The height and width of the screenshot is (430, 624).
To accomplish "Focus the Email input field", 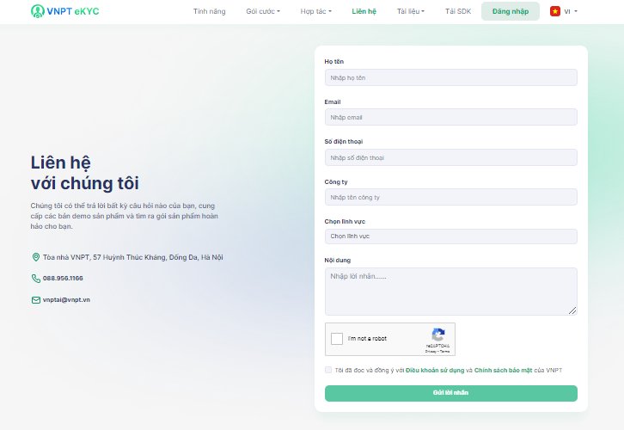I will coord(451,117).
